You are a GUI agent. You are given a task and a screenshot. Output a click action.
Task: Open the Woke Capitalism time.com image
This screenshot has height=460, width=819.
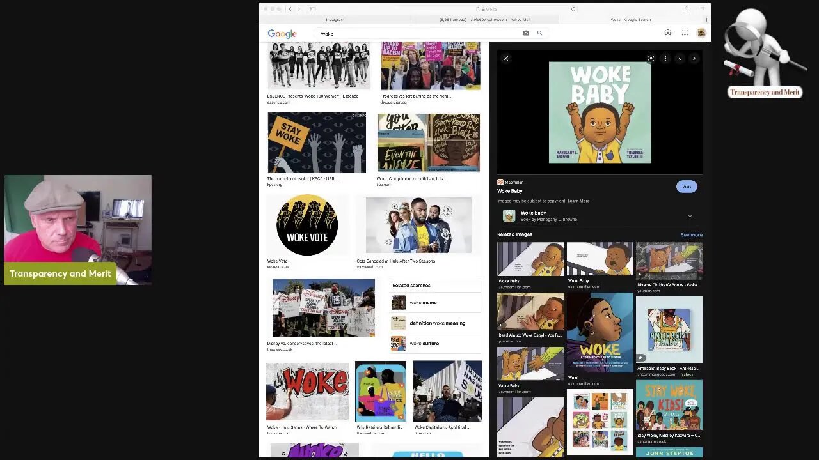447,391
